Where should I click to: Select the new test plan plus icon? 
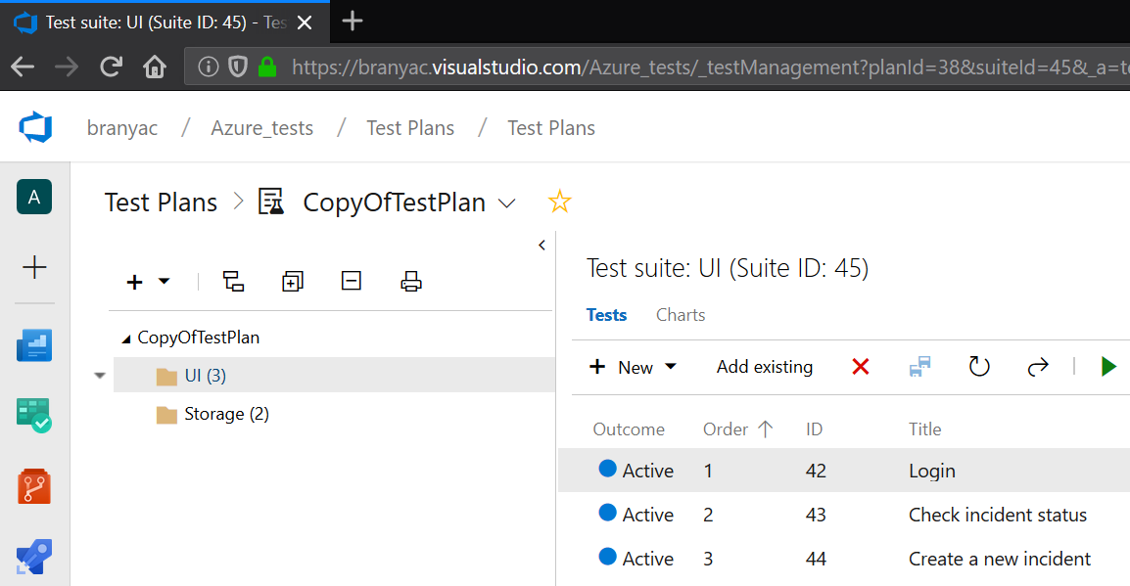coord(133,281)
